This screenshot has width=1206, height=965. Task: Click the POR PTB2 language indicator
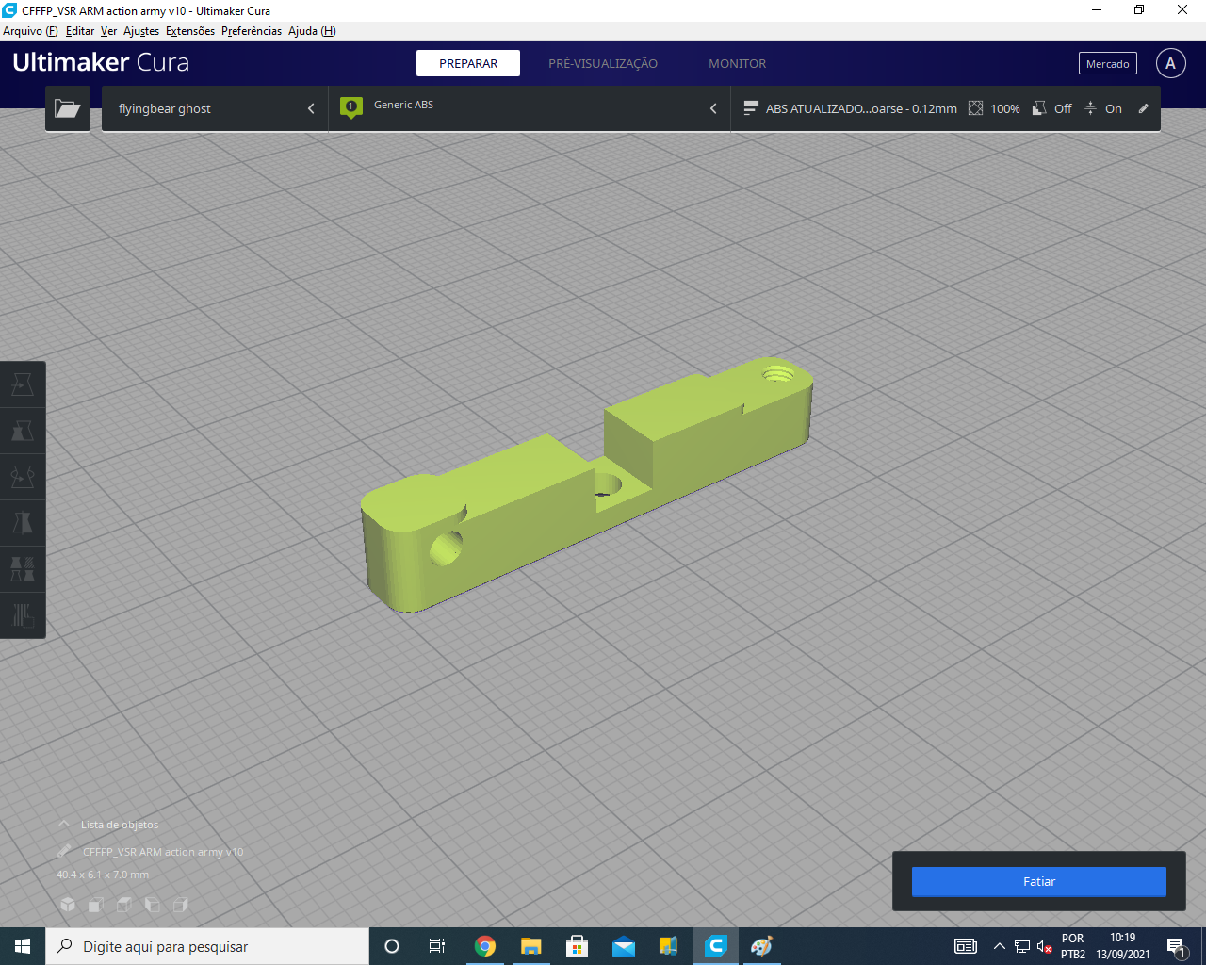tap(1073, 946)
